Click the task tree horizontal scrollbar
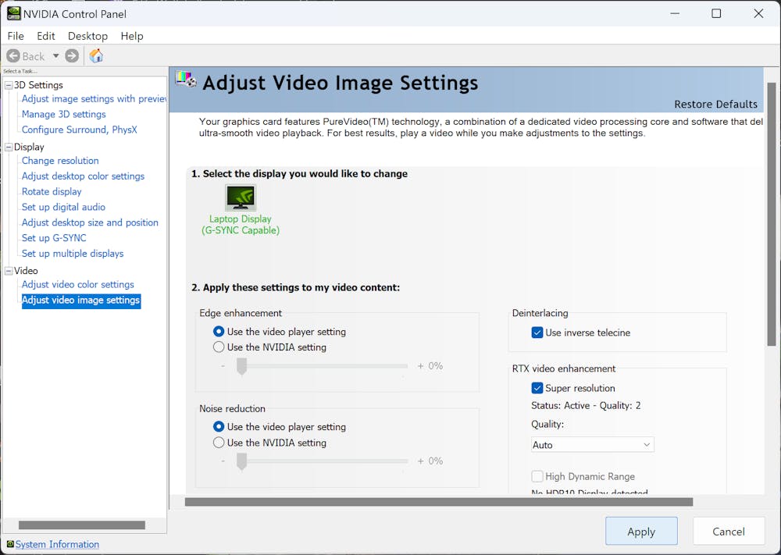Screen dimensions: 781x555 tap(82, 525)
